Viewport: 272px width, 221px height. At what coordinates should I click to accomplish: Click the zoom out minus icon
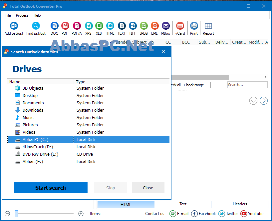click(7, 214)
